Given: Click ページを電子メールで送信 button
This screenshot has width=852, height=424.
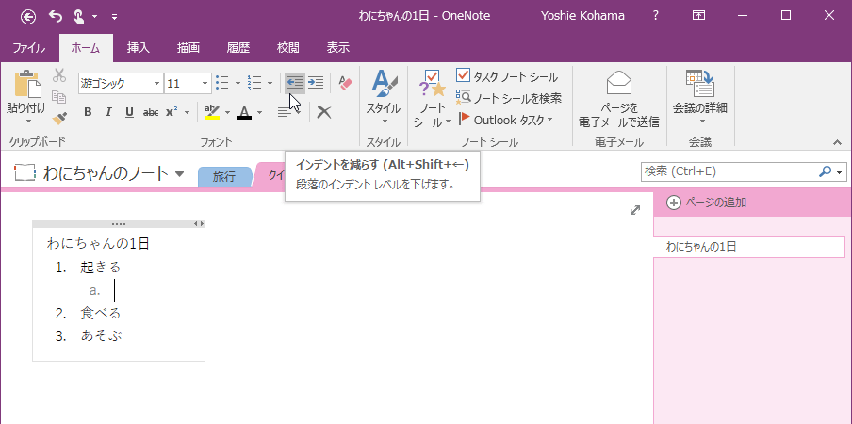Looking at the screenshot, I should coord(619,99).
